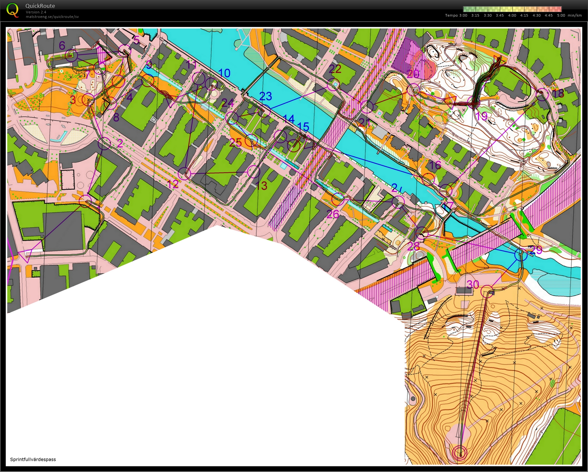This screenshot has width=588, height=472.
Task: Click the 4:45 tempo legend value
Action: [549, 15]
